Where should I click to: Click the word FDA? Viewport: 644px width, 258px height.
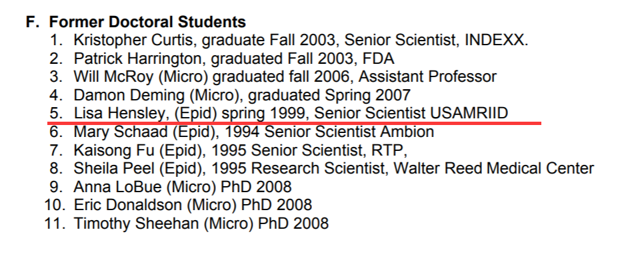(x=378, y=59)
